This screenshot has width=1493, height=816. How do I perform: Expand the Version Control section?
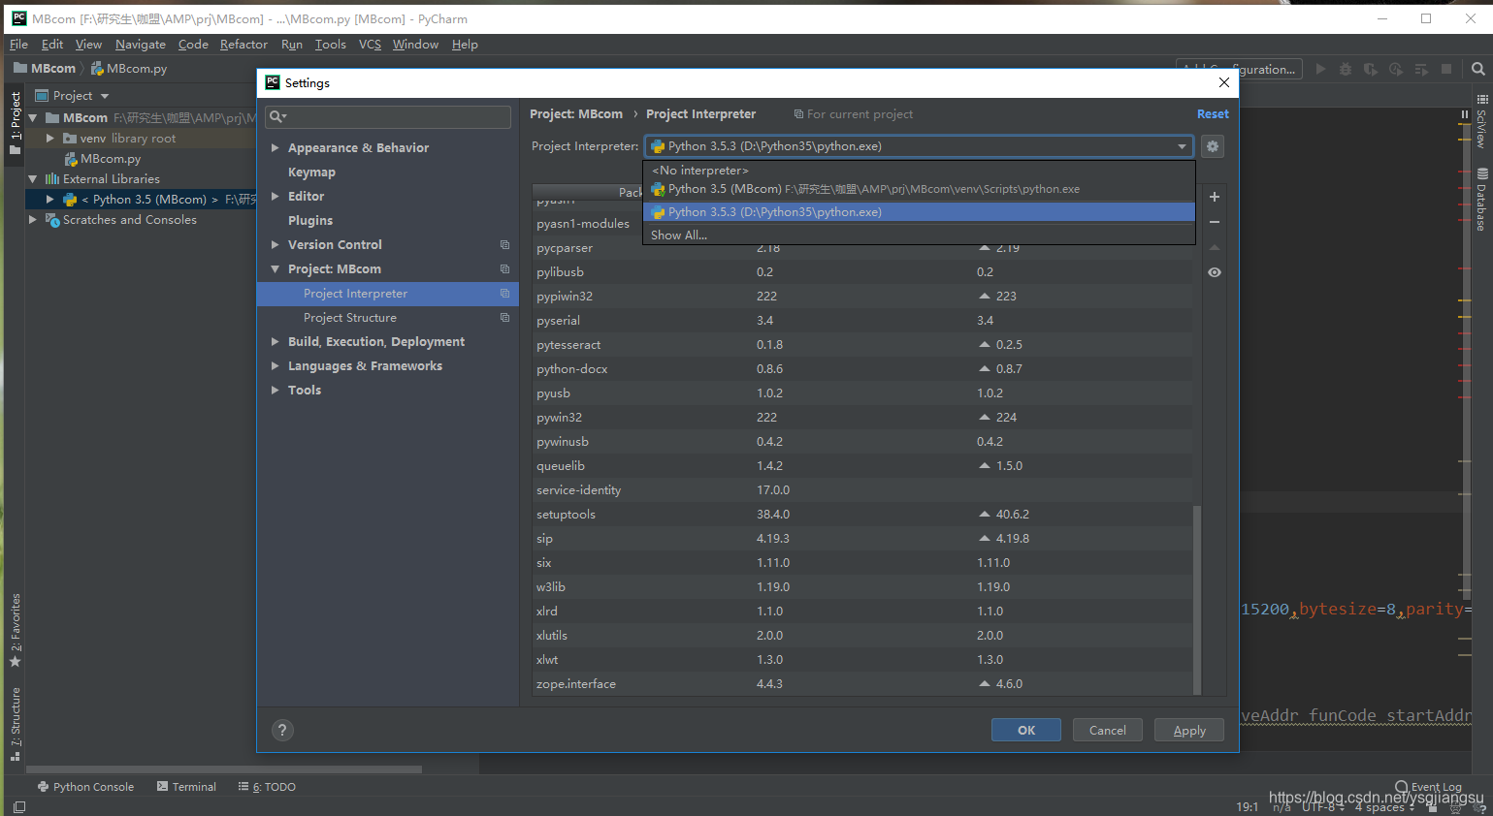pos(276,245)
